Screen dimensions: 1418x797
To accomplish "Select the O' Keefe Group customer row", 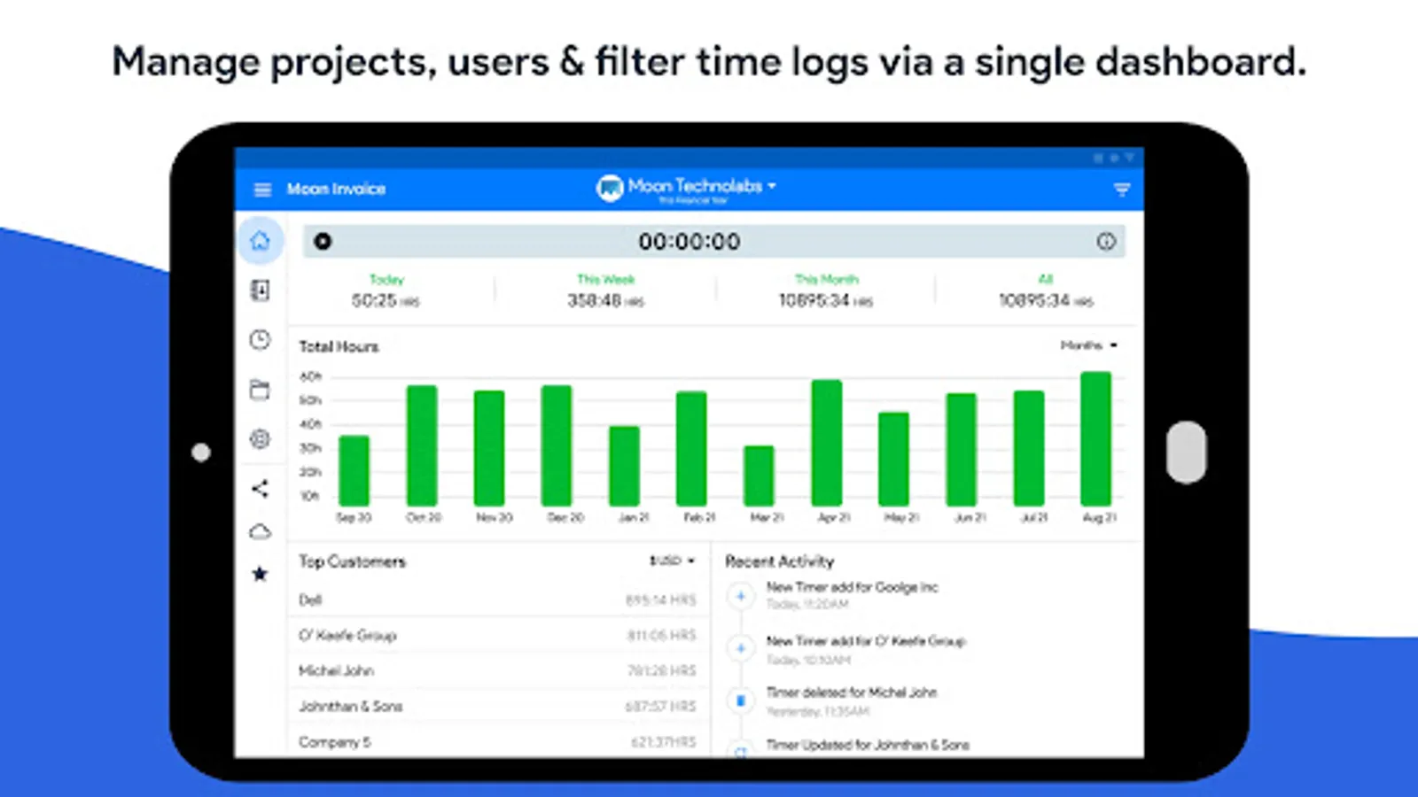I will [497, 635].
